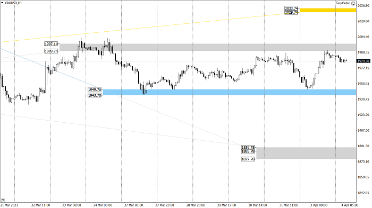The image size is (372, 208).
Task: Click the 28 Mar 20:00 time label
Action: [196, 205]
